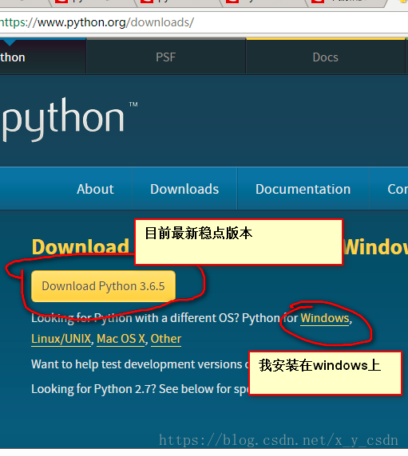Viewport: 408px width, 456px height.
Task: Open the Downloads menu
Action: coord(184,189)
